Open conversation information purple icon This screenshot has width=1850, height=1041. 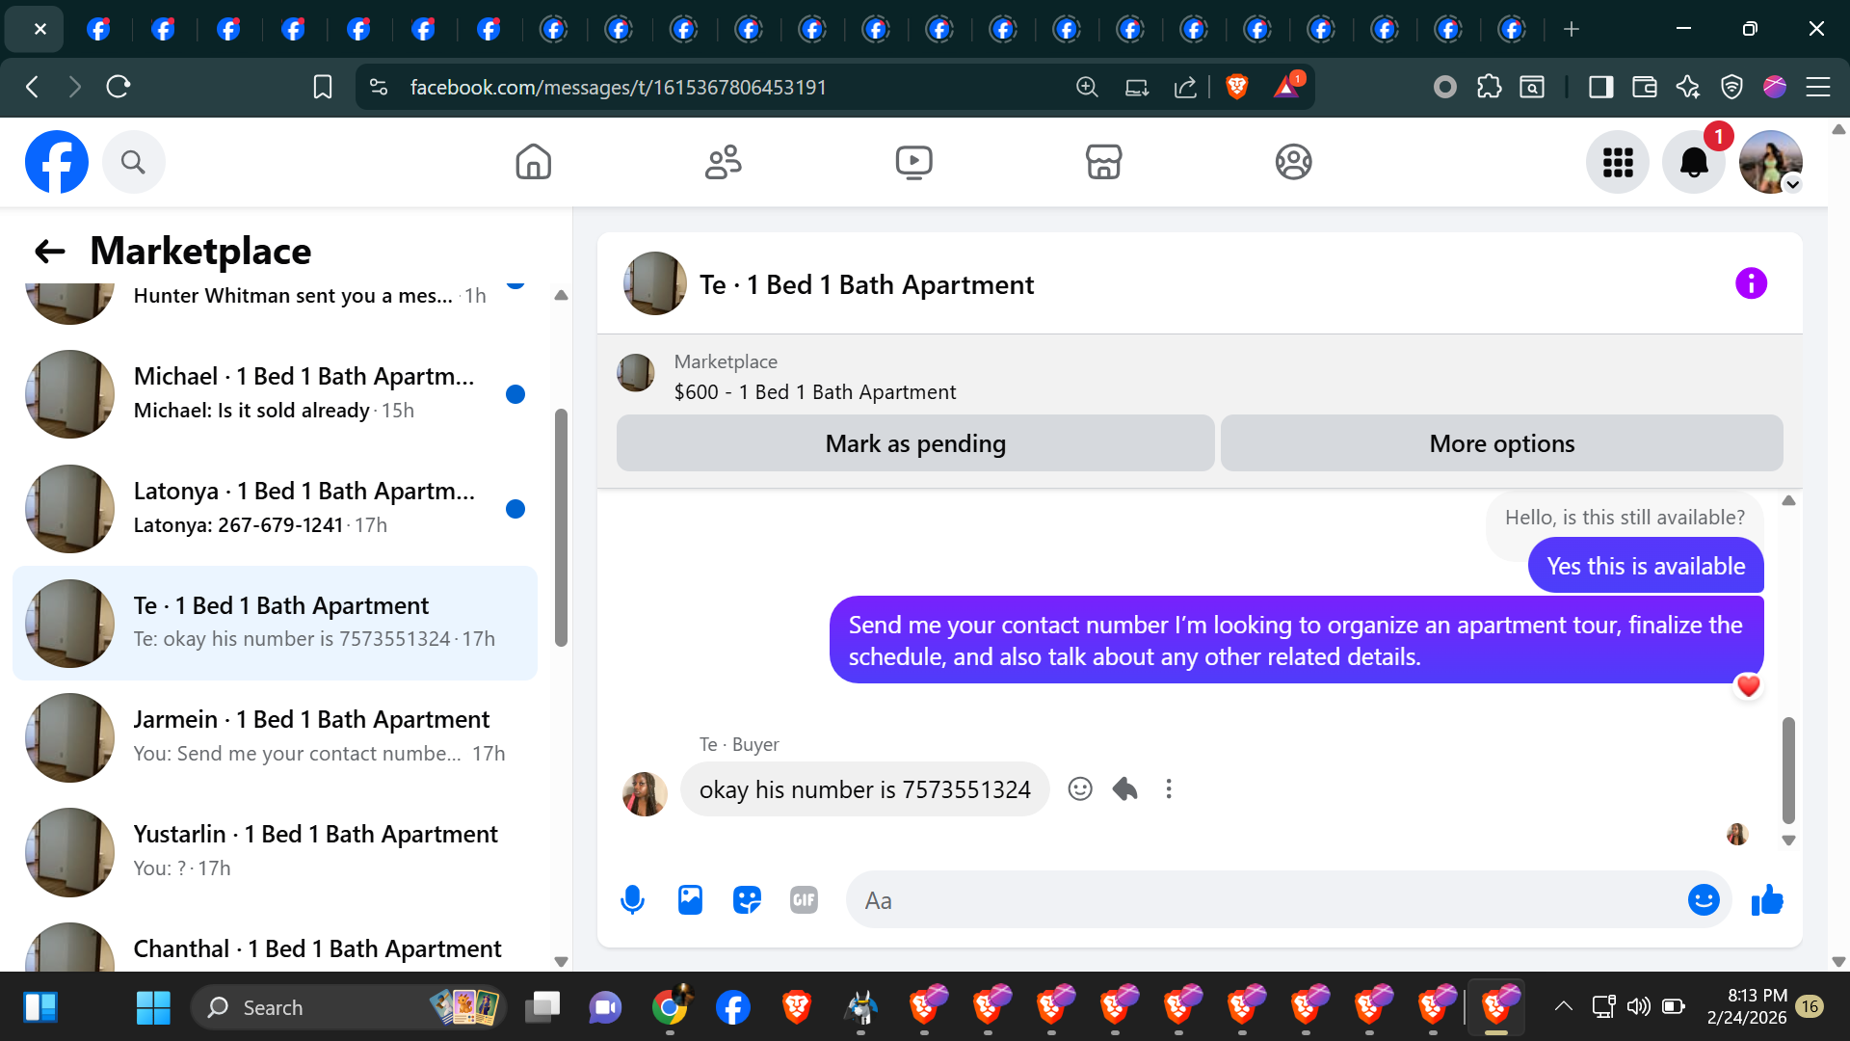(x=1751, y=283)
